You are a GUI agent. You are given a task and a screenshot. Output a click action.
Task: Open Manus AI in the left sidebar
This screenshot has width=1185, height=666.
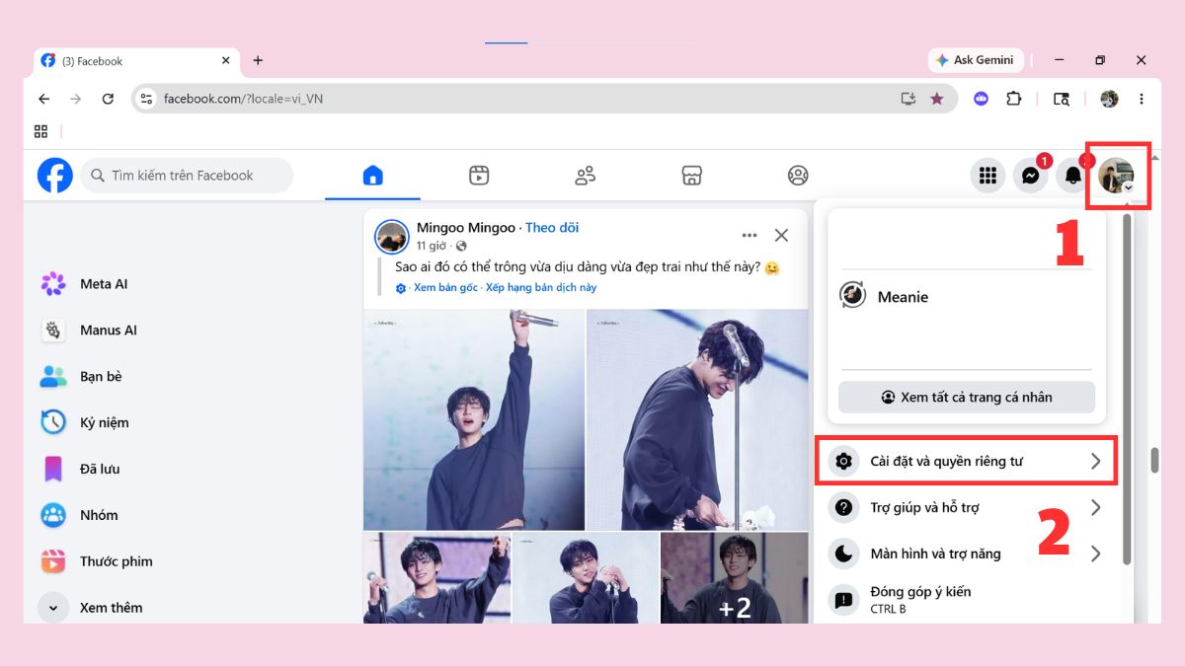point(88,331)
